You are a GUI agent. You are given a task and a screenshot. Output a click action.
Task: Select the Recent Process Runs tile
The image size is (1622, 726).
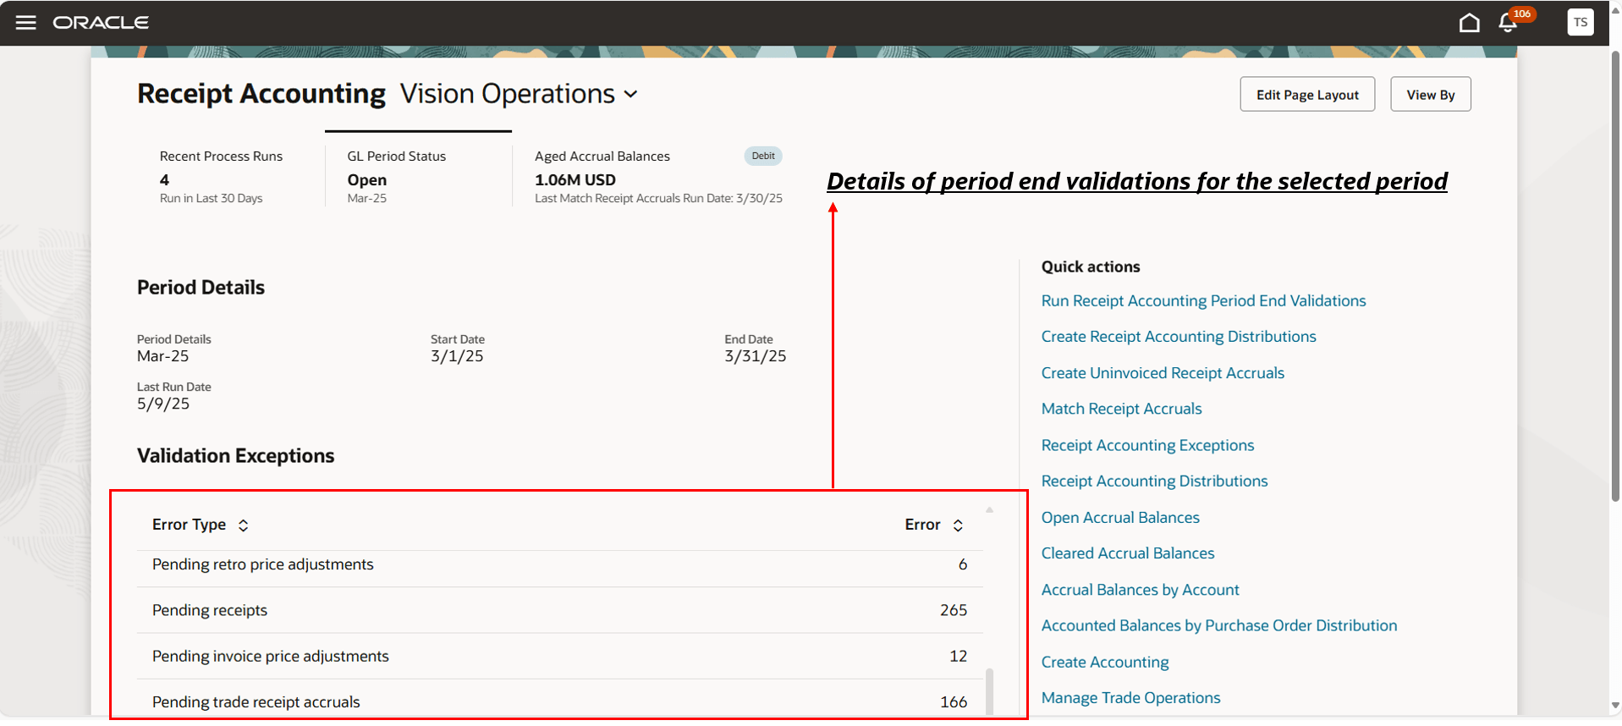tap(231, 176)
